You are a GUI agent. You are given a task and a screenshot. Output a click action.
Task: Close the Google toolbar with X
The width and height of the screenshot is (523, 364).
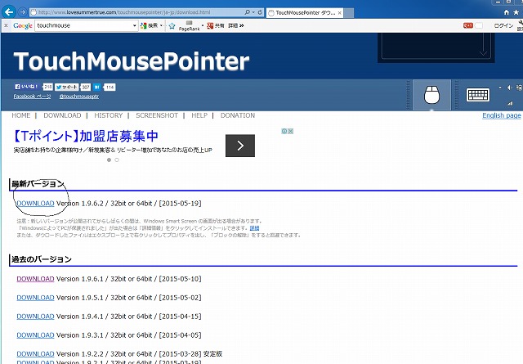point(6,25)
